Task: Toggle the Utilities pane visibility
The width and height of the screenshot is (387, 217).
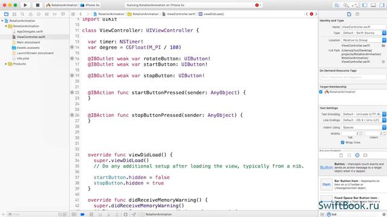Action: pos(382,5)
